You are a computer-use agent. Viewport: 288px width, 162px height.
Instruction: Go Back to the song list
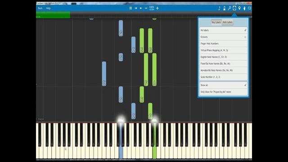[40, 8]
